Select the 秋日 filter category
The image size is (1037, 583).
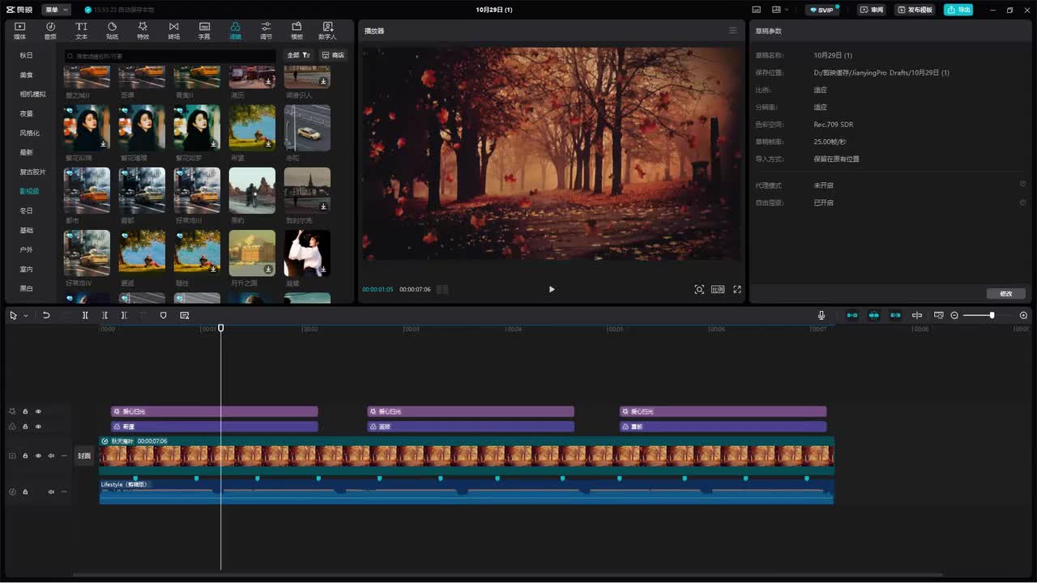[27, 55]
